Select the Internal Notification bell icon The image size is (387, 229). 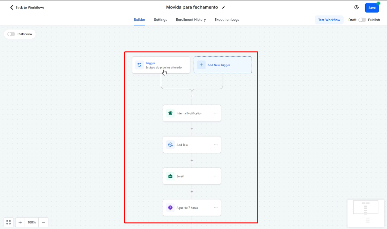[x=170, y=113]
